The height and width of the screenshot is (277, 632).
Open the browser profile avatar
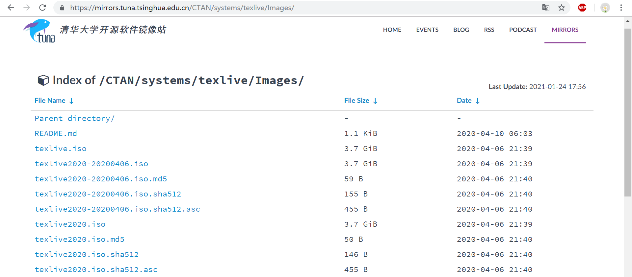pyautogui.click(x=605, y=8)
